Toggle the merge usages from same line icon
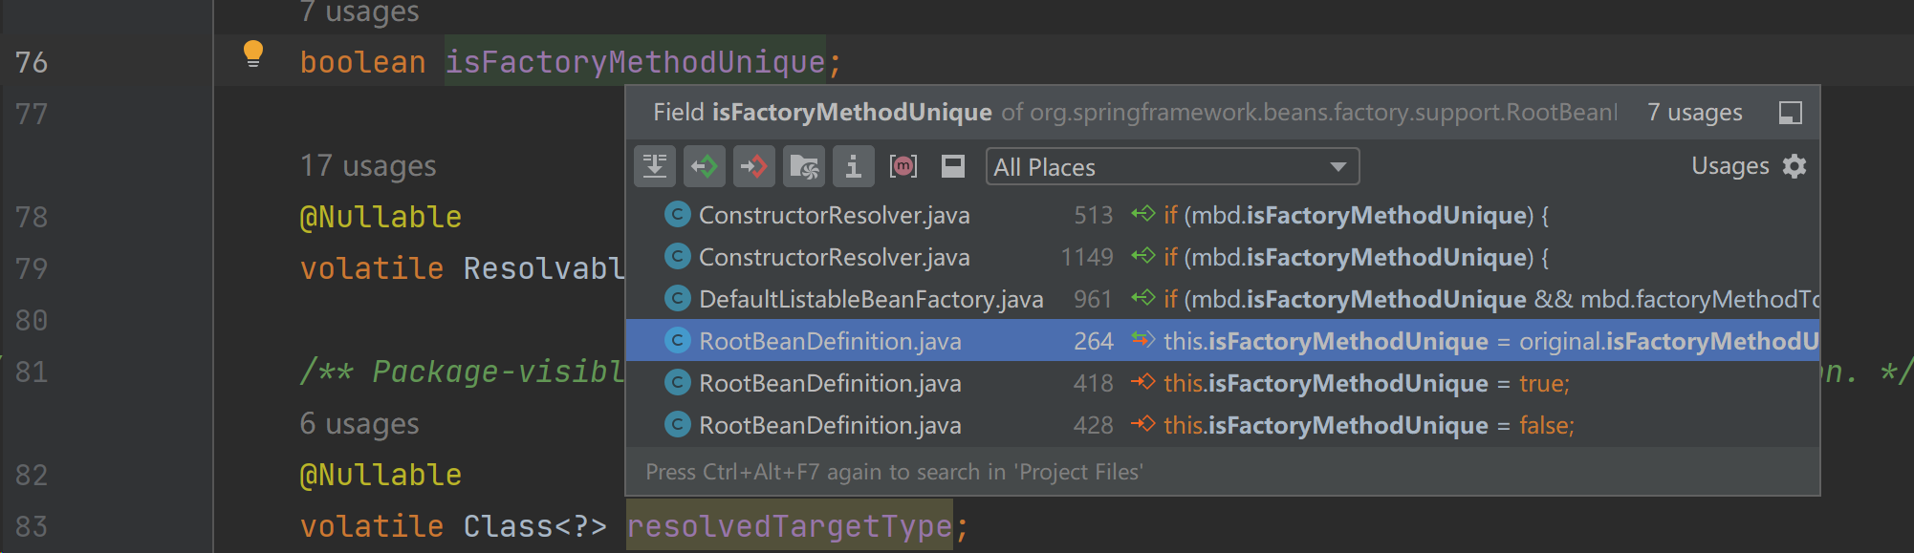1914x553 pixels. (x=655, y=167)
